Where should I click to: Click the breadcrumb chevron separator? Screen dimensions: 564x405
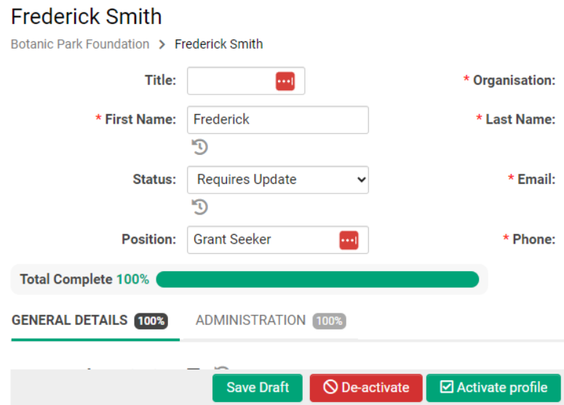pos(162,44)
